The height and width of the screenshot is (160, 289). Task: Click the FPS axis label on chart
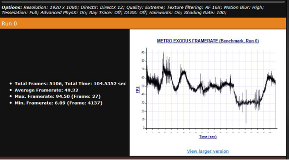[137, 90]
